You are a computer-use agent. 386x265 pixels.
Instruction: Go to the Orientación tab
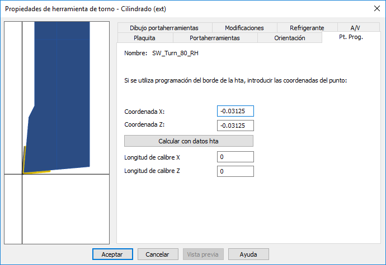pyautogui.click(x=290, y=38)
